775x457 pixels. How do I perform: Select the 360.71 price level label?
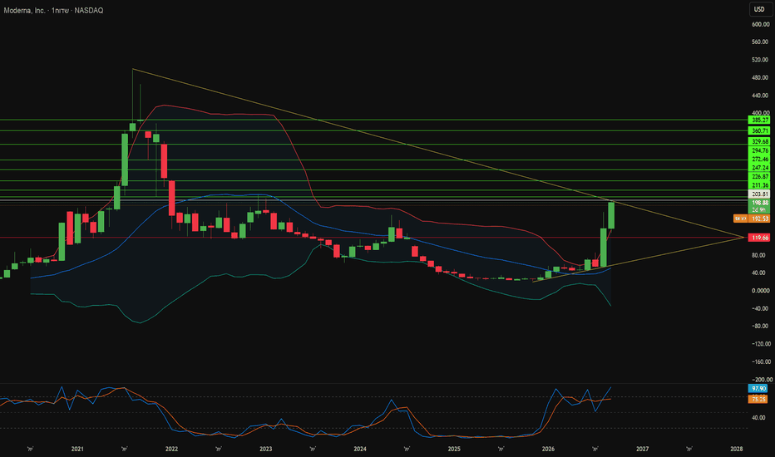pos(759,131)
